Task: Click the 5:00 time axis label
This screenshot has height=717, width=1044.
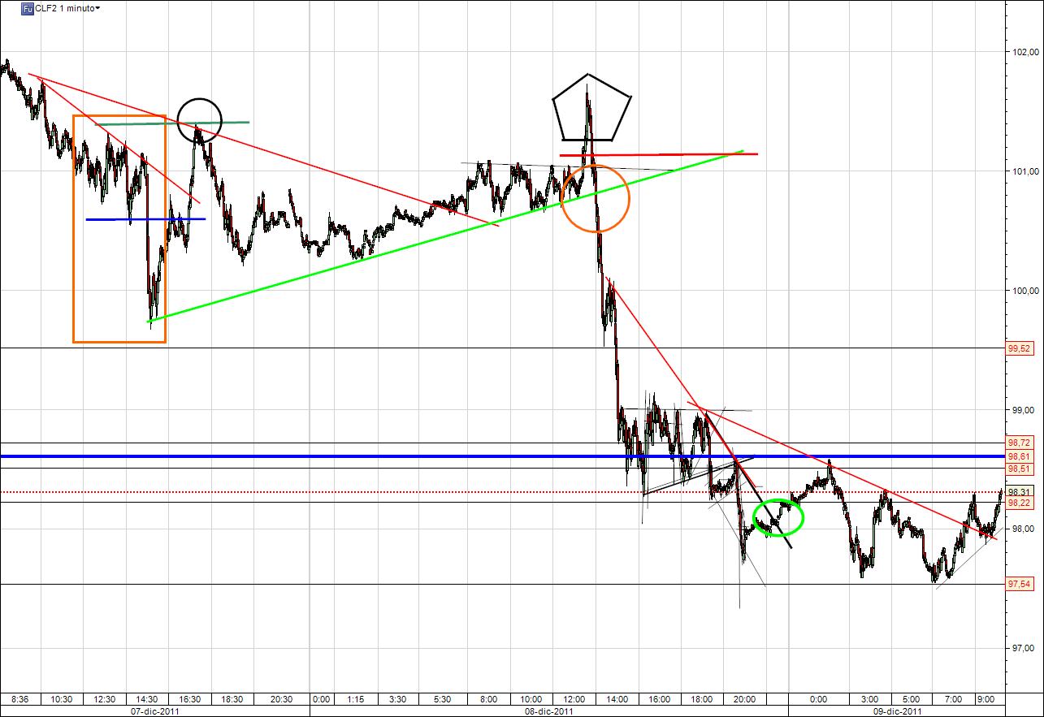Action: (912, 698)
